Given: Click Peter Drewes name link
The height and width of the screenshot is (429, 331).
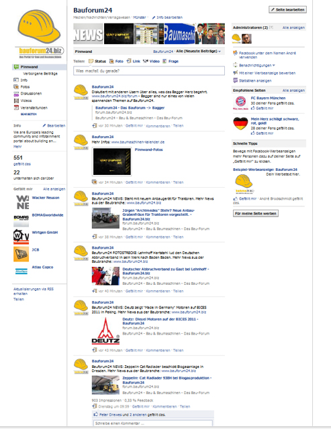Looking at the screenshot, I should pyautogui.click(x=110, y=415).
